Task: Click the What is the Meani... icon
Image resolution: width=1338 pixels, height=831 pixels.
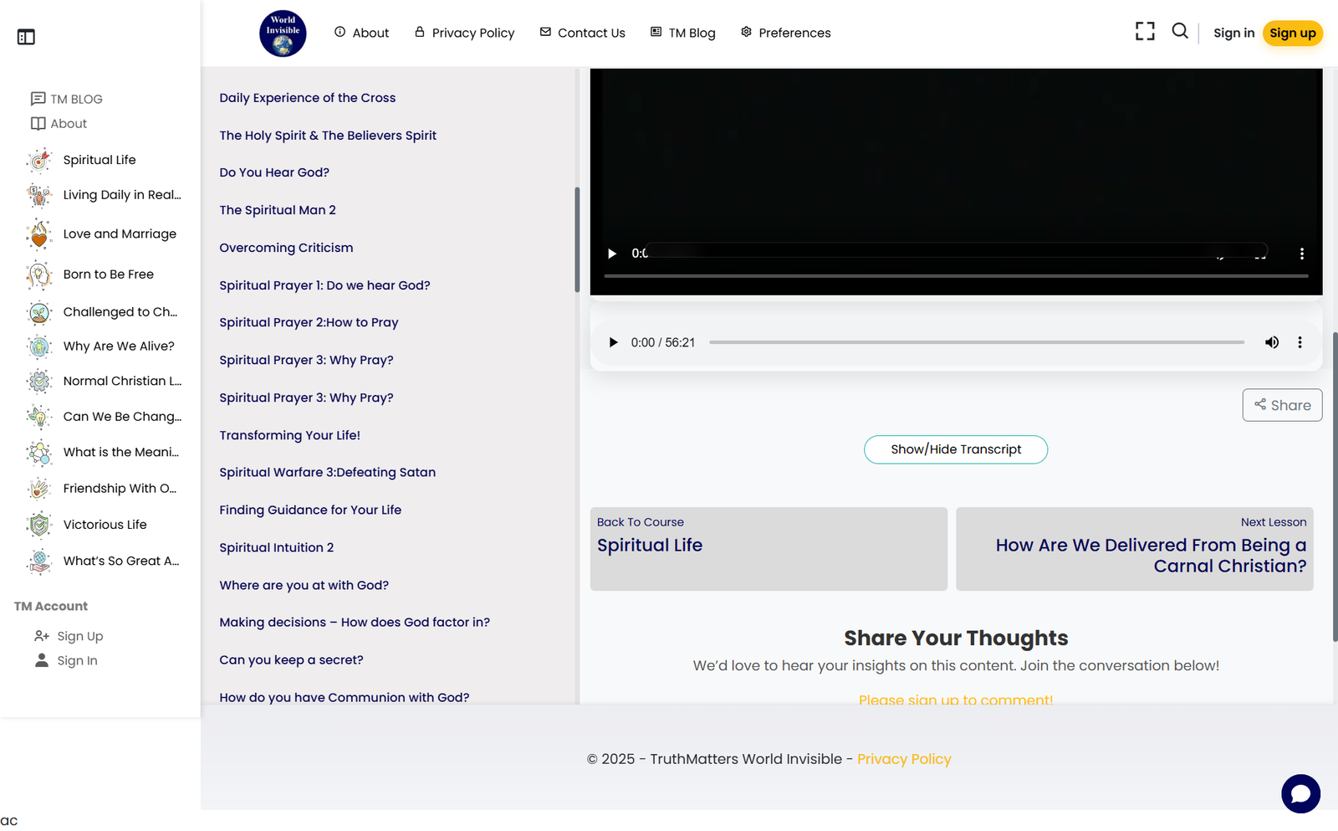Action: click(39, 453)
